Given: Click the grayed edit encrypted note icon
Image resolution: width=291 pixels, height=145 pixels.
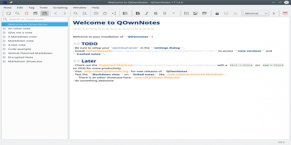Looking at the screenshot, I should pos(226,13).
